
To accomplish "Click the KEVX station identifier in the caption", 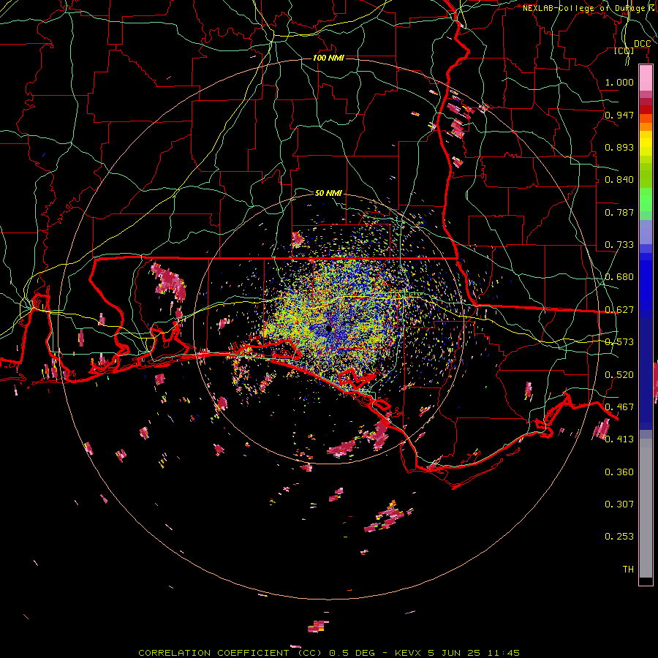I will tap(409, 653).
